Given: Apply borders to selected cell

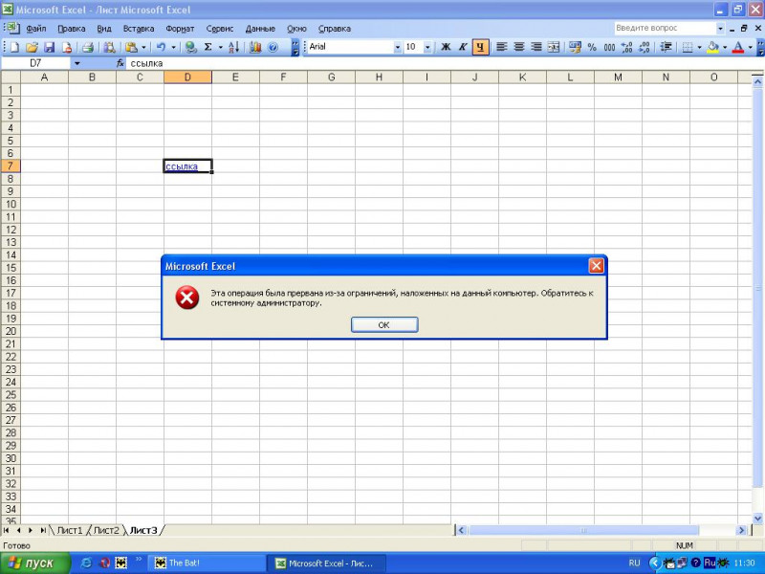Looking at the screenshot, I should (687, 47).
